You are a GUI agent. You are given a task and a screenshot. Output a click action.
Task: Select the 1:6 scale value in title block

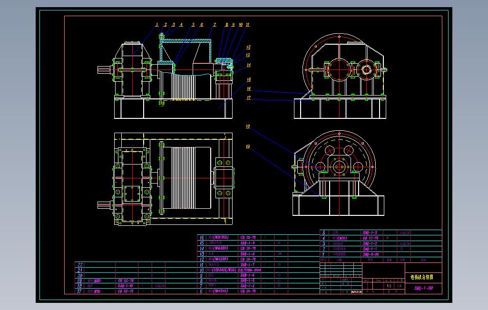[400, 285]
